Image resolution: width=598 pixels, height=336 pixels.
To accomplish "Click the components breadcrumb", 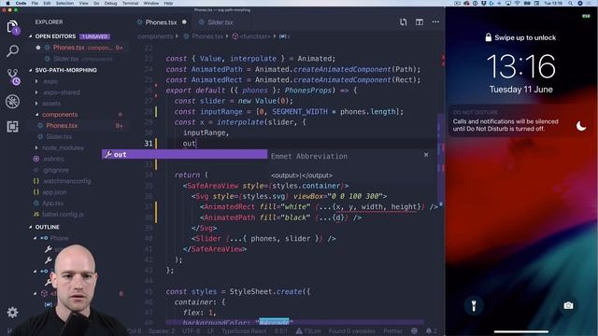I will 155,36.
